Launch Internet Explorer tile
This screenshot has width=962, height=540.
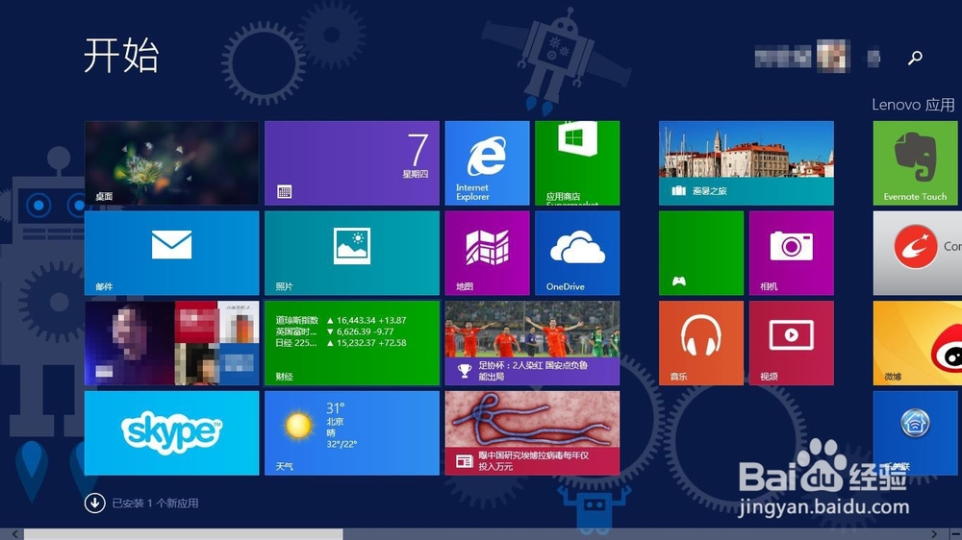pyautogui.click(x=487, y=163)
